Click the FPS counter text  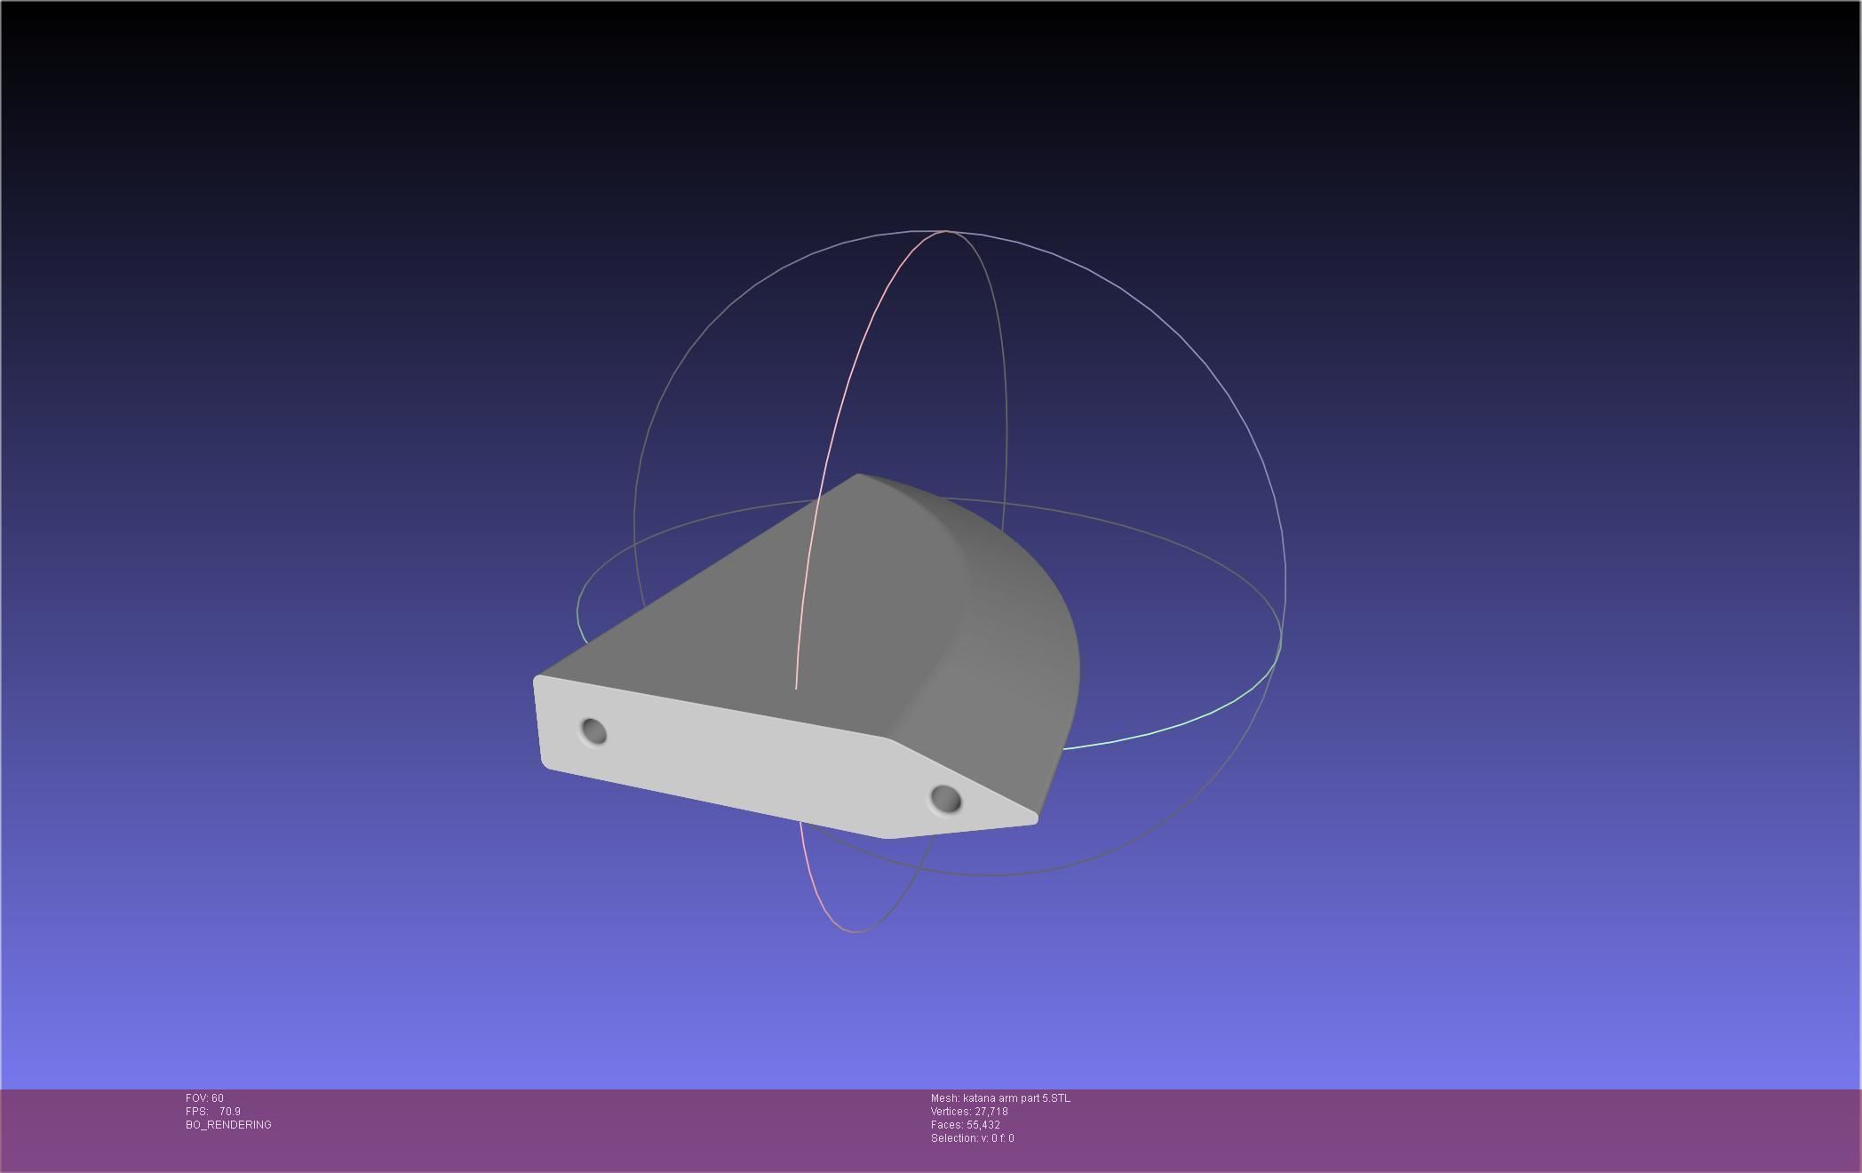pyautogui.click(x=213, y=1112)
